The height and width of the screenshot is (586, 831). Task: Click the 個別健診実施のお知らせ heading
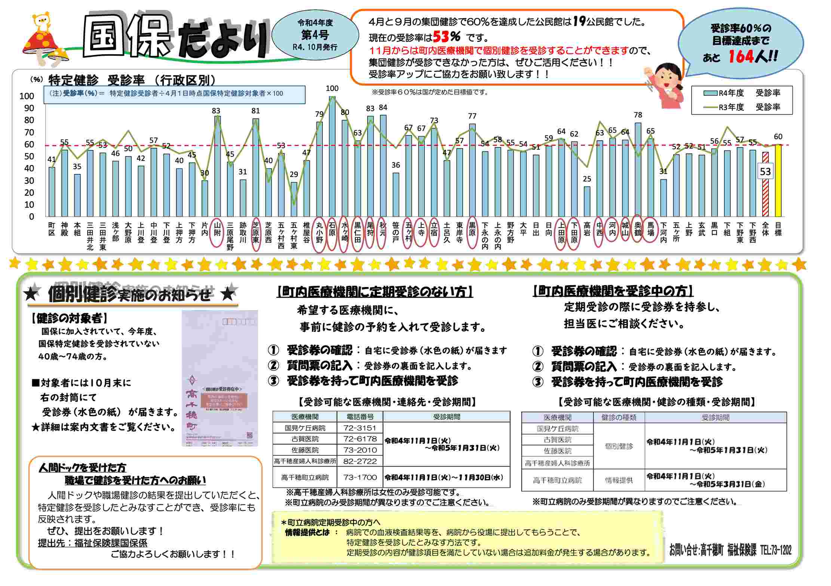(129, 294)
